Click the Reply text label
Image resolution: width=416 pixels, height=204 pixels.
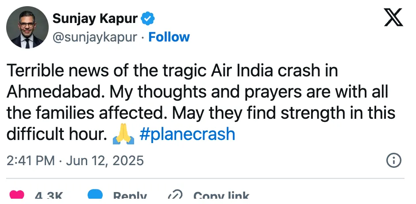coord(130,195)
